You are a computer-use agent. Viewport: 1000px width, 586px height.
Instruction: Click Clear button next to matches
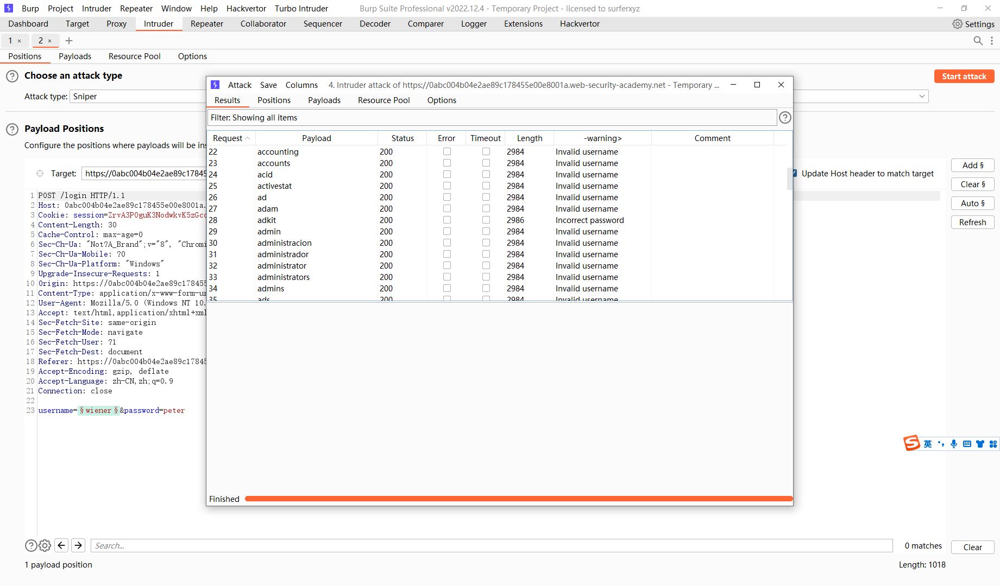click(972, 547)
